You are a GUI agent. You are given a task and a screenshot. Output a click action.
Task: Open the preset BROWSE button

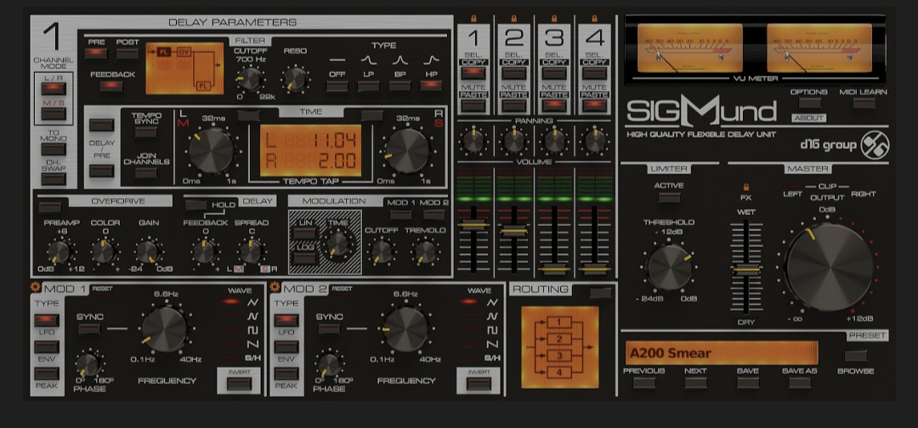coord(855,356)
